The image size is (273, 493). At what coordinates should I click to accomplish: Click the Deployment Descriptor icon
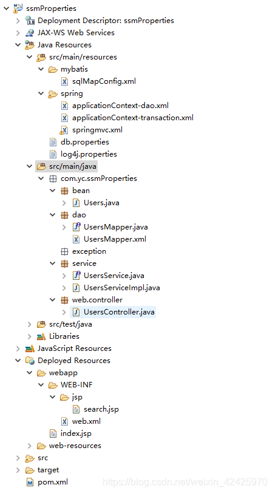(30, 21)
